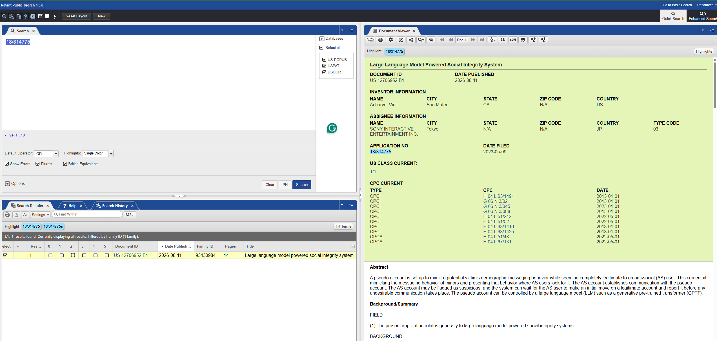Disable British Equivalents option

coord(65,164)
